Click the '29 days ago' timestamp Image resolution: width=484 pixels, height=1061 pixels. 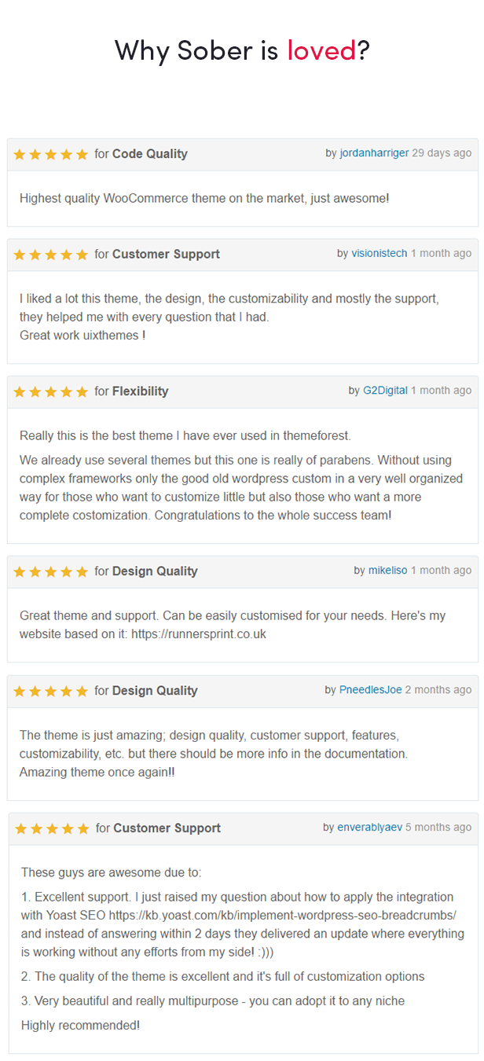tap(442, 152)
